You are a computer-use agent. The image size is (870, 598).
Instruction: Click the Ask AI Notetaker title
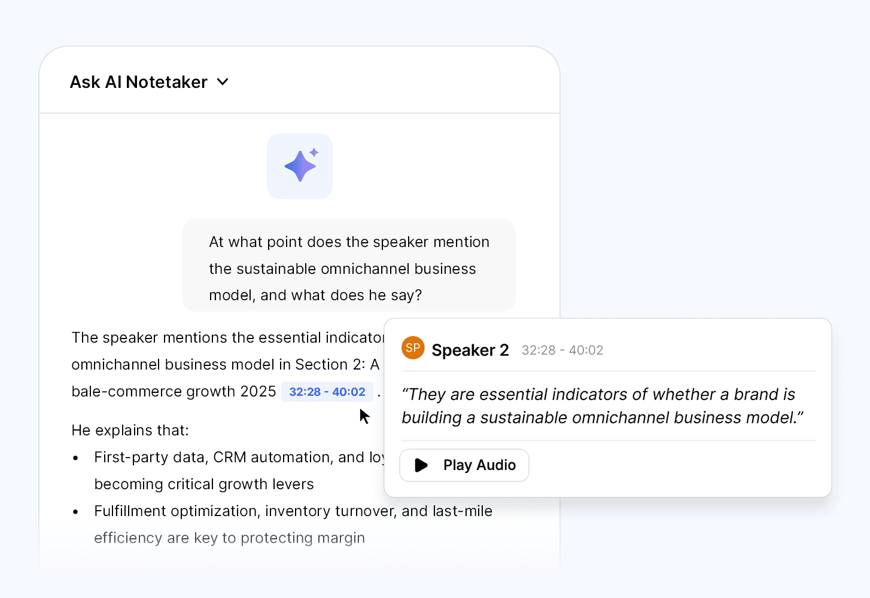pyautogui.click(x=139, y=82)
